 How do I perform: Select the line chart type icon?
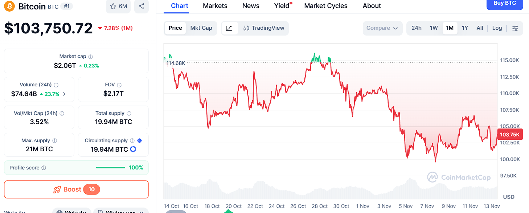(229, 28)
